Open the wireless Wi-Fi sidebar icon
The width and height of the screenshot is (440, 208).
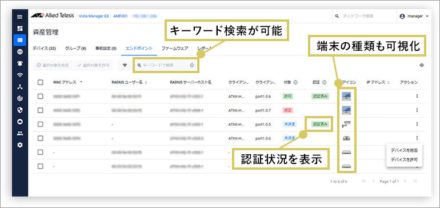point(20,75)
